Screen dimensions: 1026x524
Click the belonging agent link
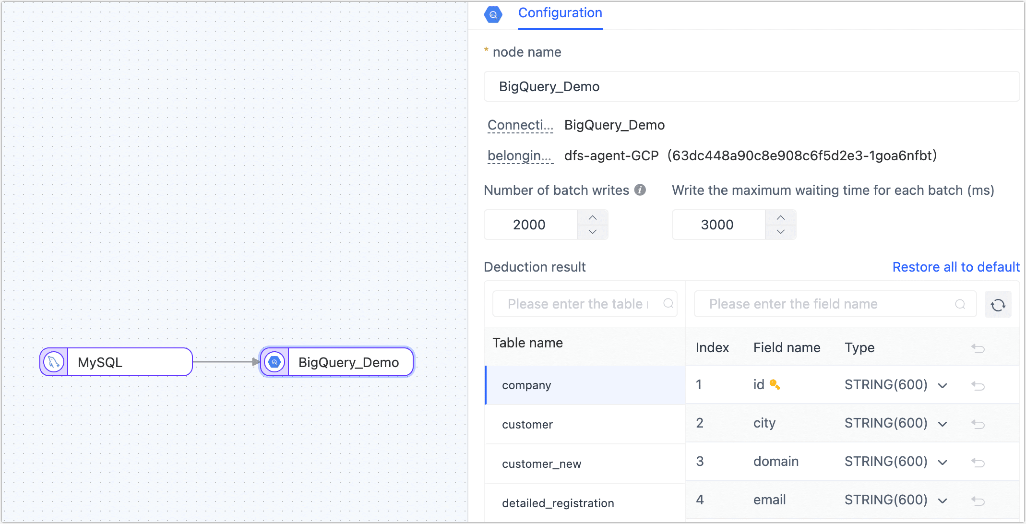[x=520, y=155]
